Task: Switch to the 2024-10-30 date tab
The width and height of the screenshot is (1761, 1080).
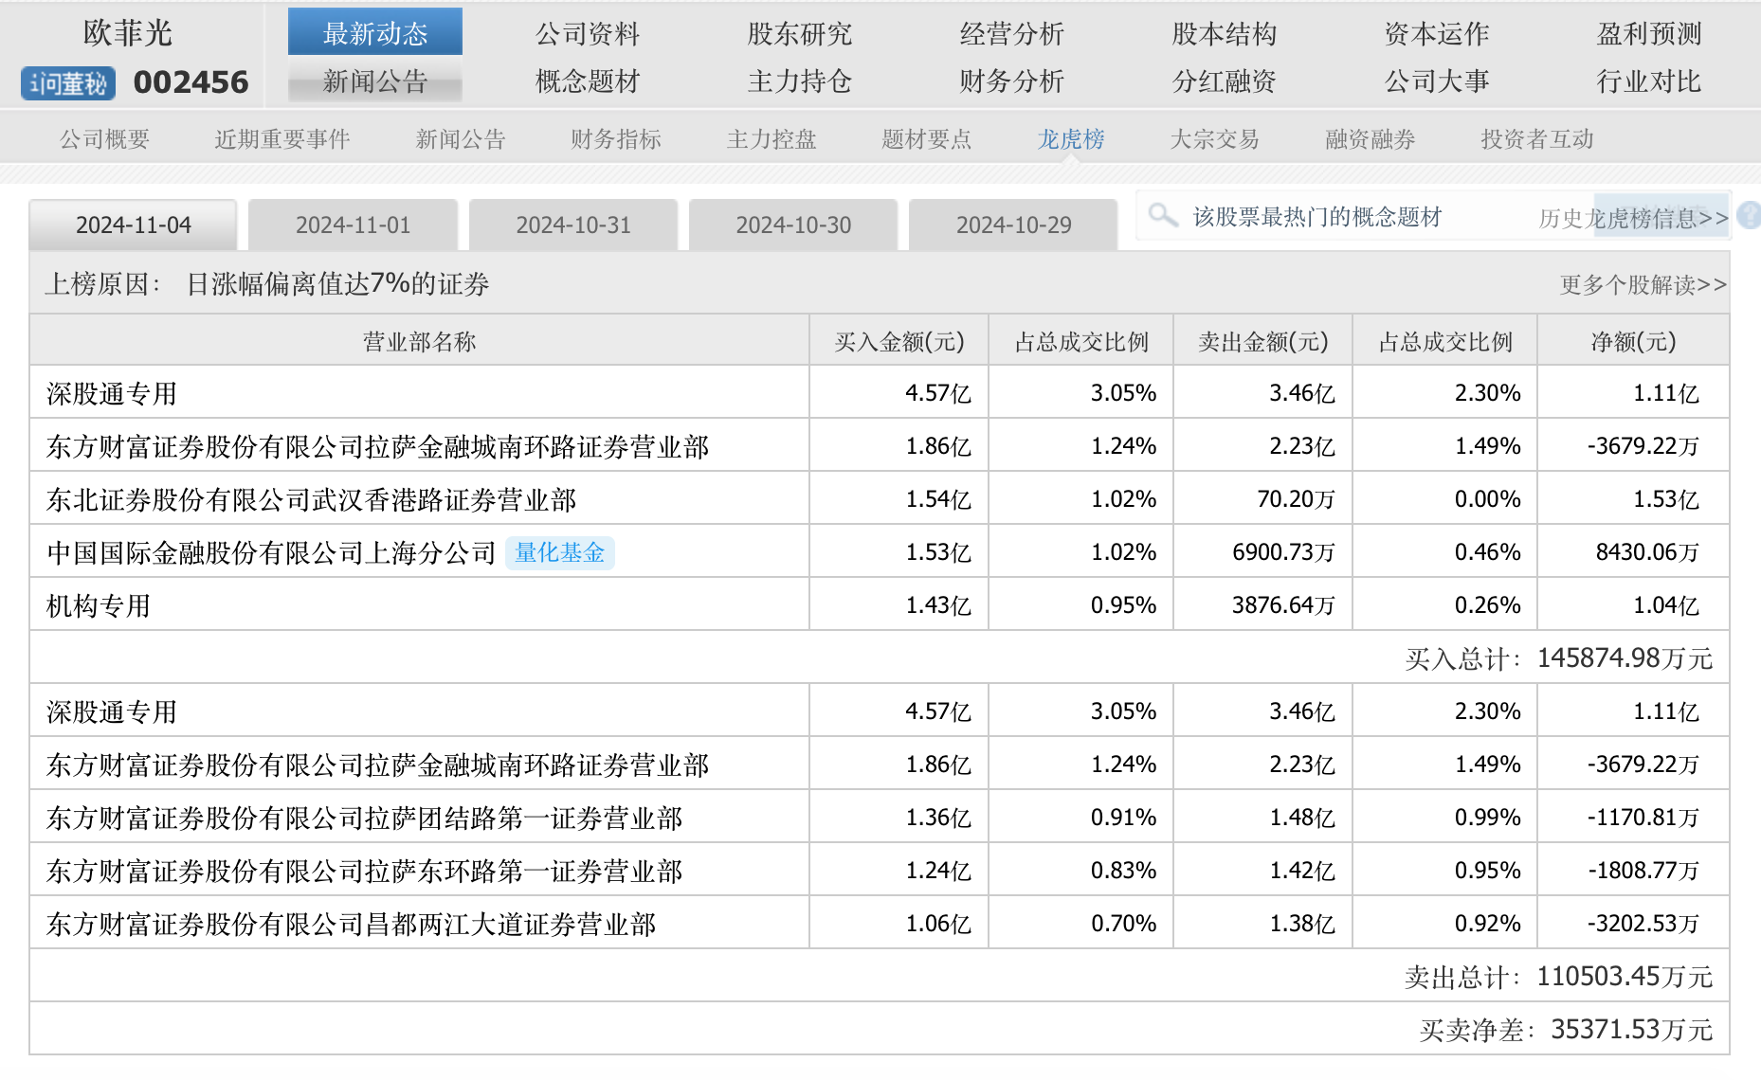Action: coord(793,225)
